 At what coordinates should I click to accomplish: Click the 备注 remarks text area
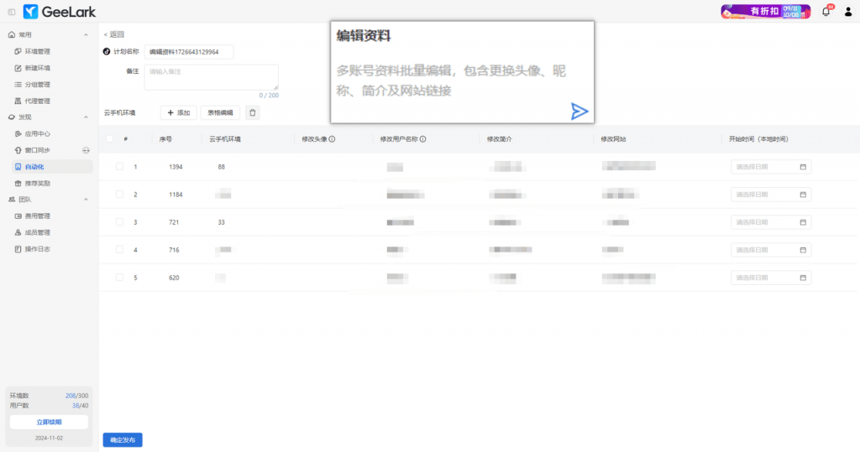pyautogui.click(x=211, y=77)
